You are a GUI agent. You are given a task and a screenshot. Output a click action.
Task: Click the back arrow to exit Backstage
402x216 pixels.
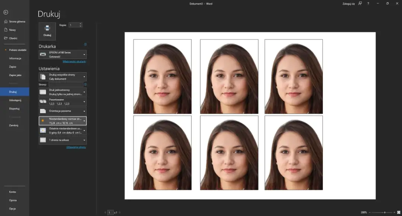coord(6,12)
